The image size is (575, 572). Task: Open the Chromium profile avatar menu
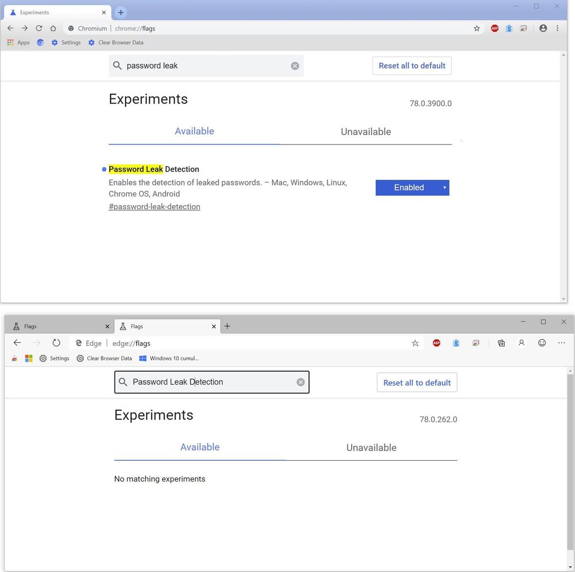coord(543,28)
